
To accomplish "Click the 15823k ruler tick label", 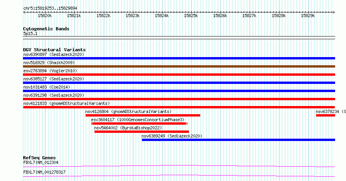I will tap(133, 16).
